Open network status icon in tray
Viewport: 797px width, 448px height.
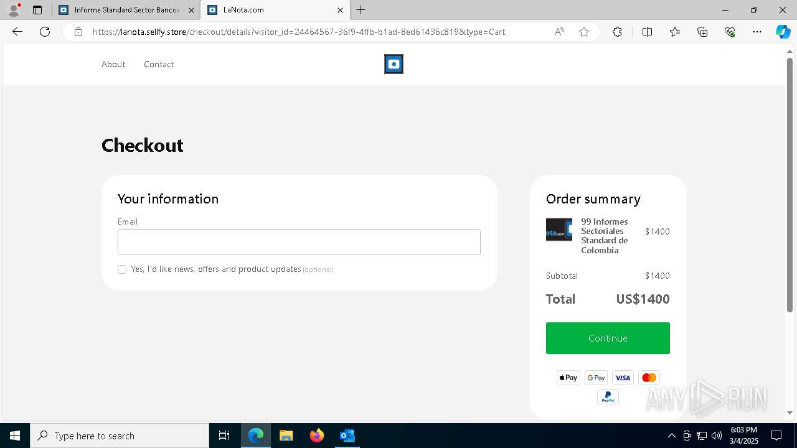(702, 436)
